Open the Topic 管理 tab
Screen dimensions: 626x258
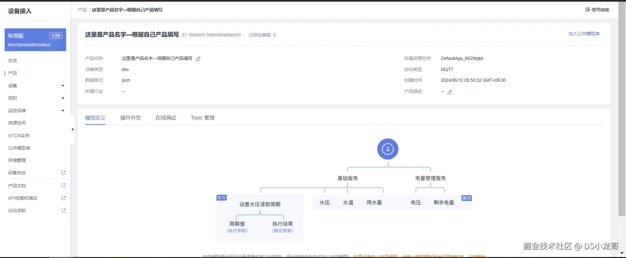pyautogui.click(x=202, y=118)
